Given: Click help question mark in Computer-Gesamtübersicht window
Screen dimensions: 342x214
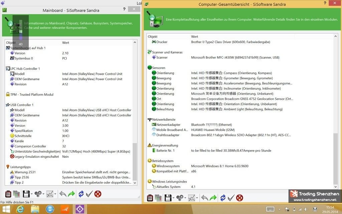Looking at the screenshot, I should click(325, 3).
